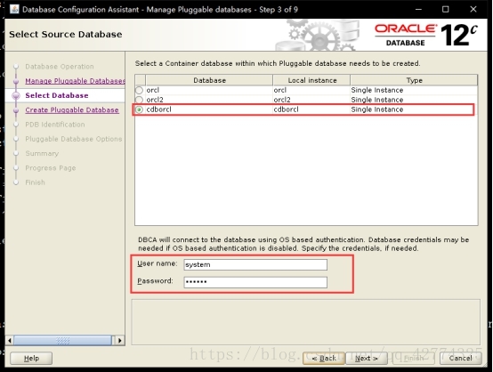Click the Help button

tap(31, 358)
